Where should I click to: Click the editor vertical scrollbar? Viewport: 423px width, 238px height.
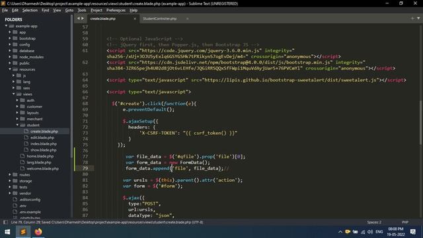pos(420,123)
